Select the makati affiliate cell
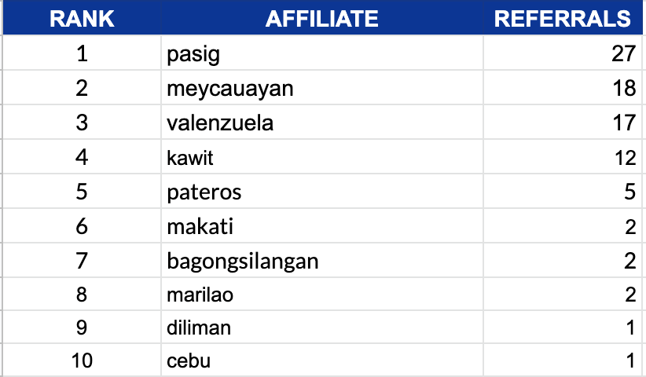Image resolution: width=646 pixels, height=377 pixels. click(x=200, y=227)
